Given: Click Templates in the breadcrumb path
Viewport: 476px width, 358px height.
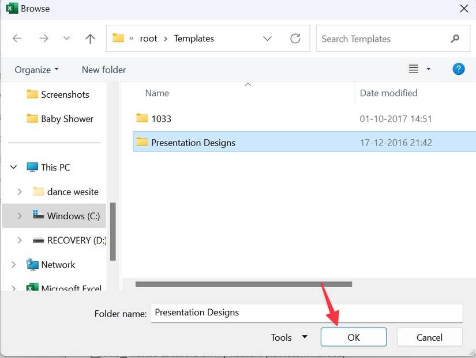Looking at the screenshot, I should [193, 38].
